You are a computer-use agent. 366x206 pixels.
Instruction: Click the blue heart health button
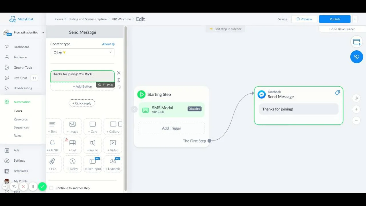[357, 57]
